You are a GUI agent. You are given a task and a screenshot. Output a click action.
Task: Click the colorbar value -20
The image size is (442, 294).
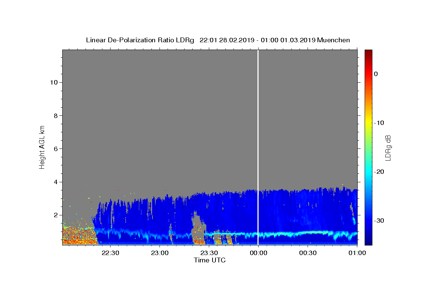pos(380,172)
